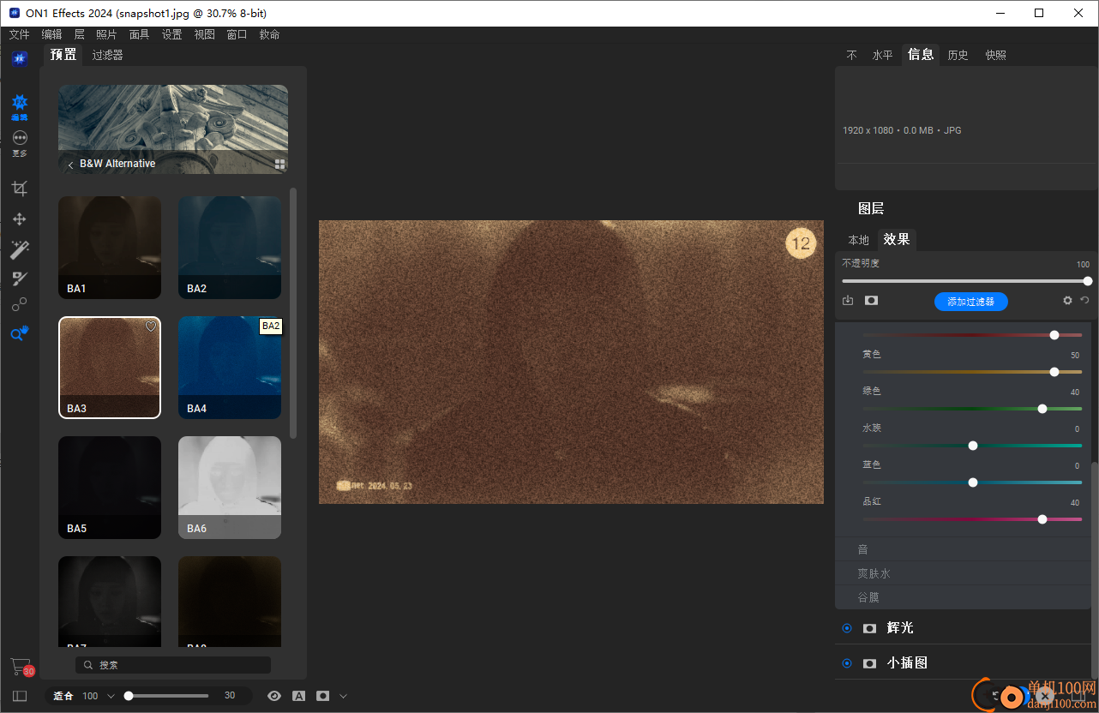
Task: Select the Move/Transform tool
Action: pyautogui.click(x=19, y=219)
